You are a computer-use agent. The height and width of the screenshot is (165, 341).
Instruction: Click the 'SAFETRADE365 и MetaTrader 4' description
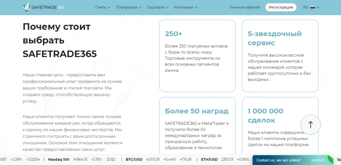(197, 135)
